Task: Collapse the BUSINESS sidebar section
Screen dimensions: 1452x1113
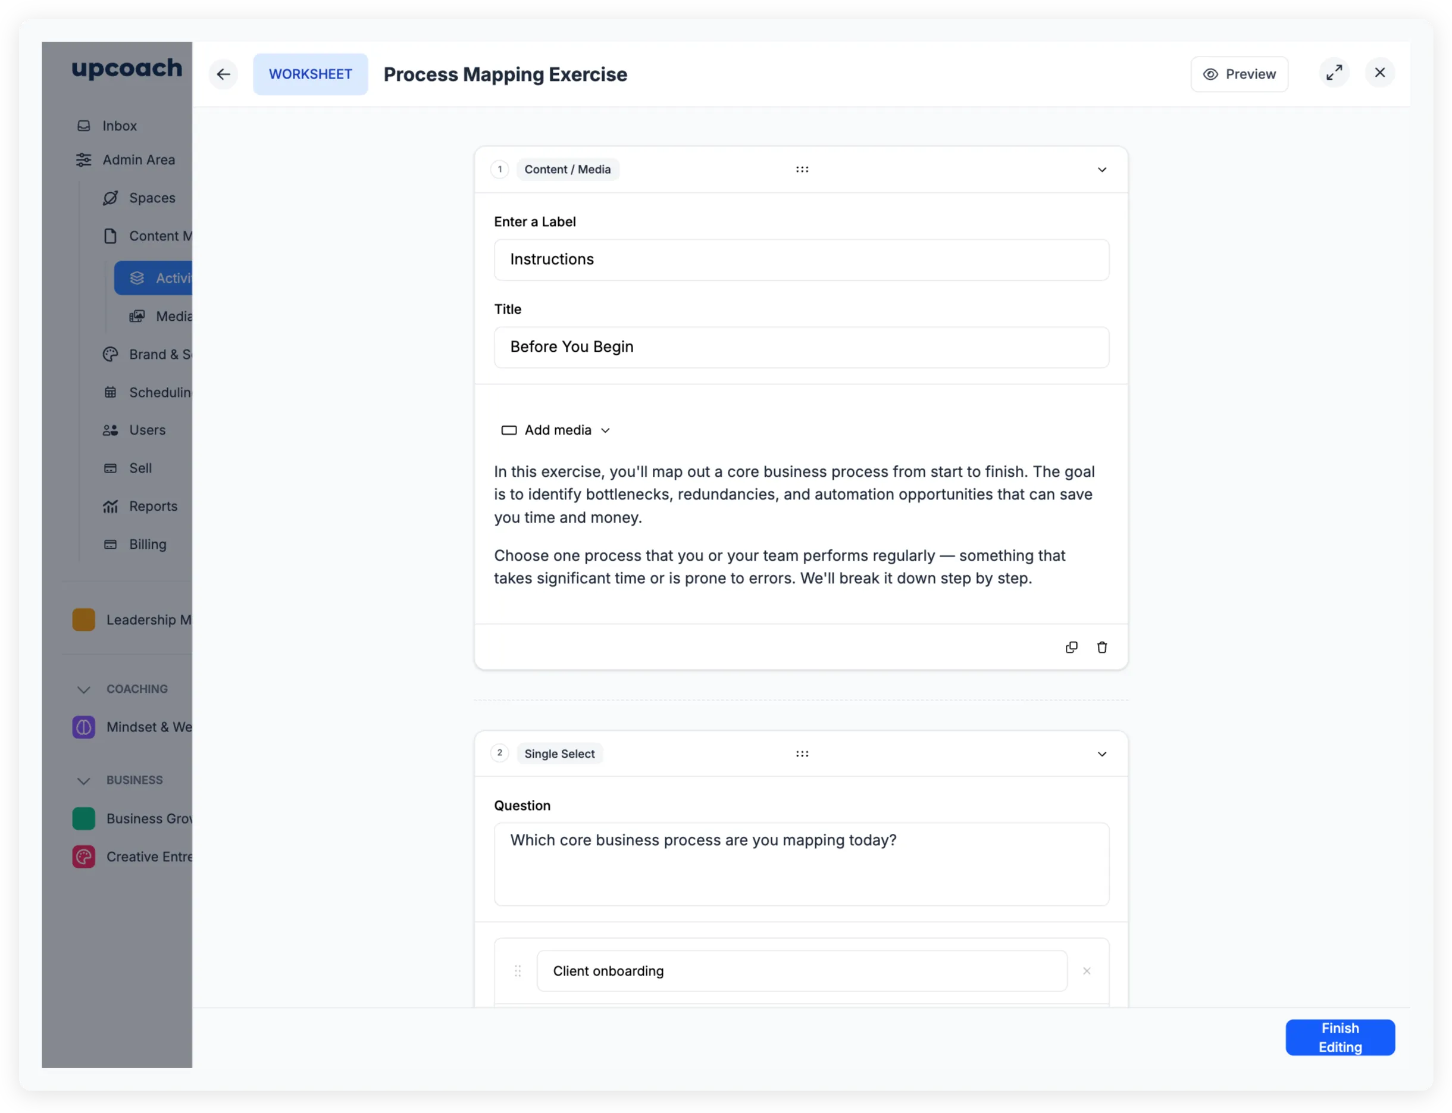Action: tap(83, 780)
